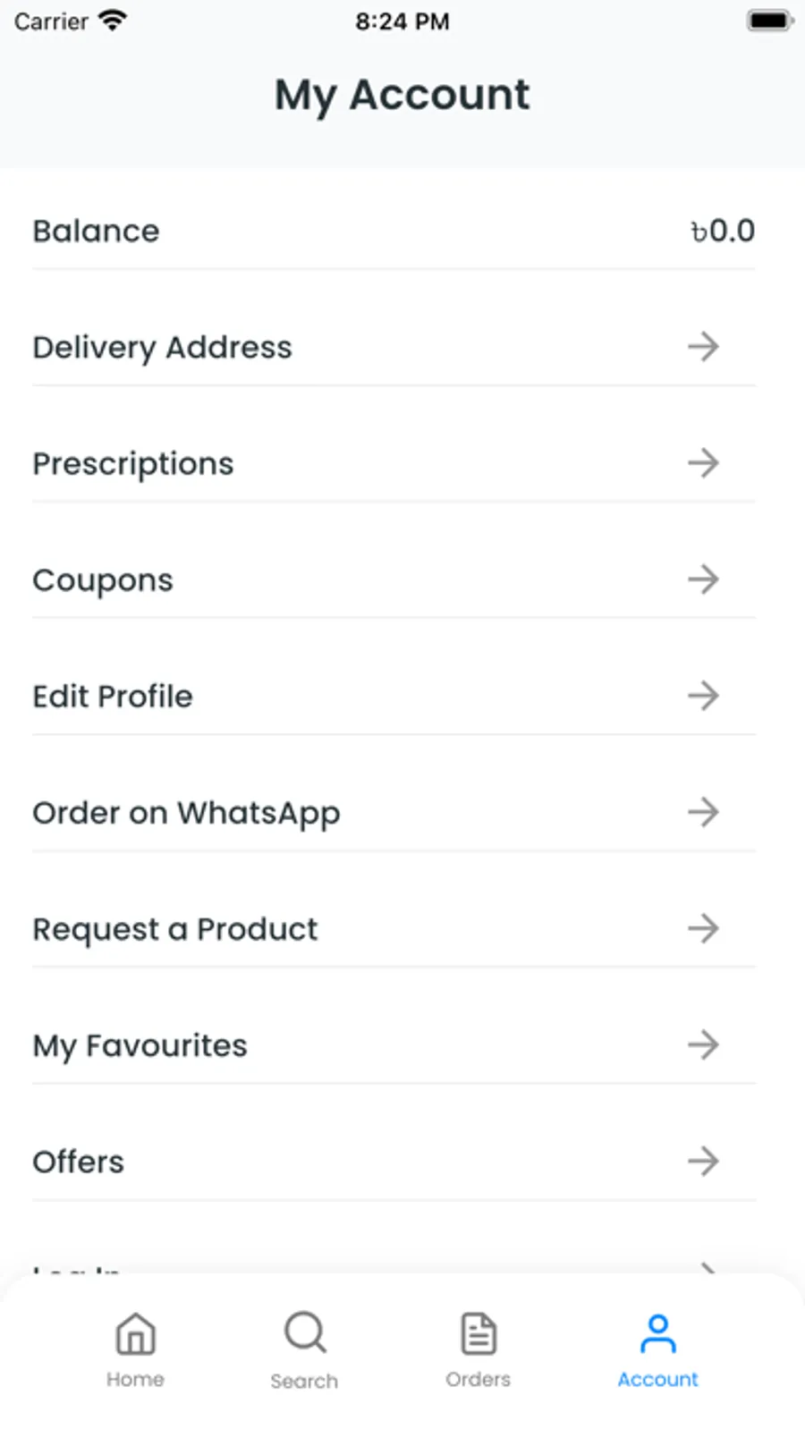Tap the arrow beside Coupons

pos(703,579)
